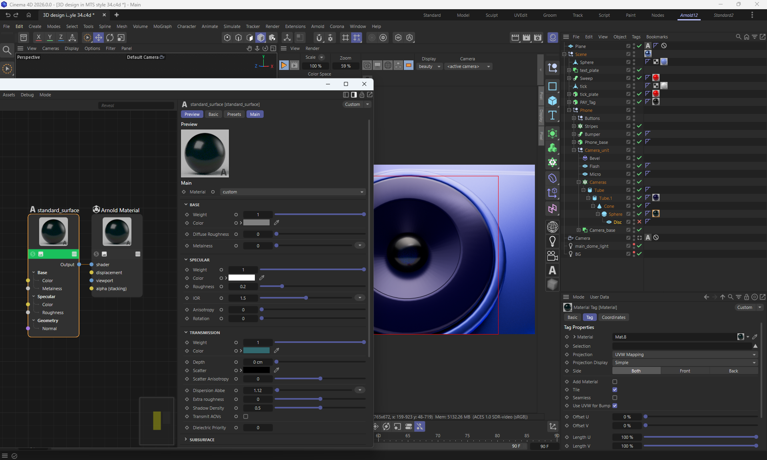Pick Base Color with eyedropper
This screenshot has width=767, height=460.
click(276, 223)
